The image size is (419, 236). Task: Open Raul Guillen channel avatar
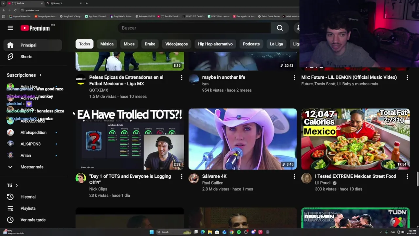(193, 178)
